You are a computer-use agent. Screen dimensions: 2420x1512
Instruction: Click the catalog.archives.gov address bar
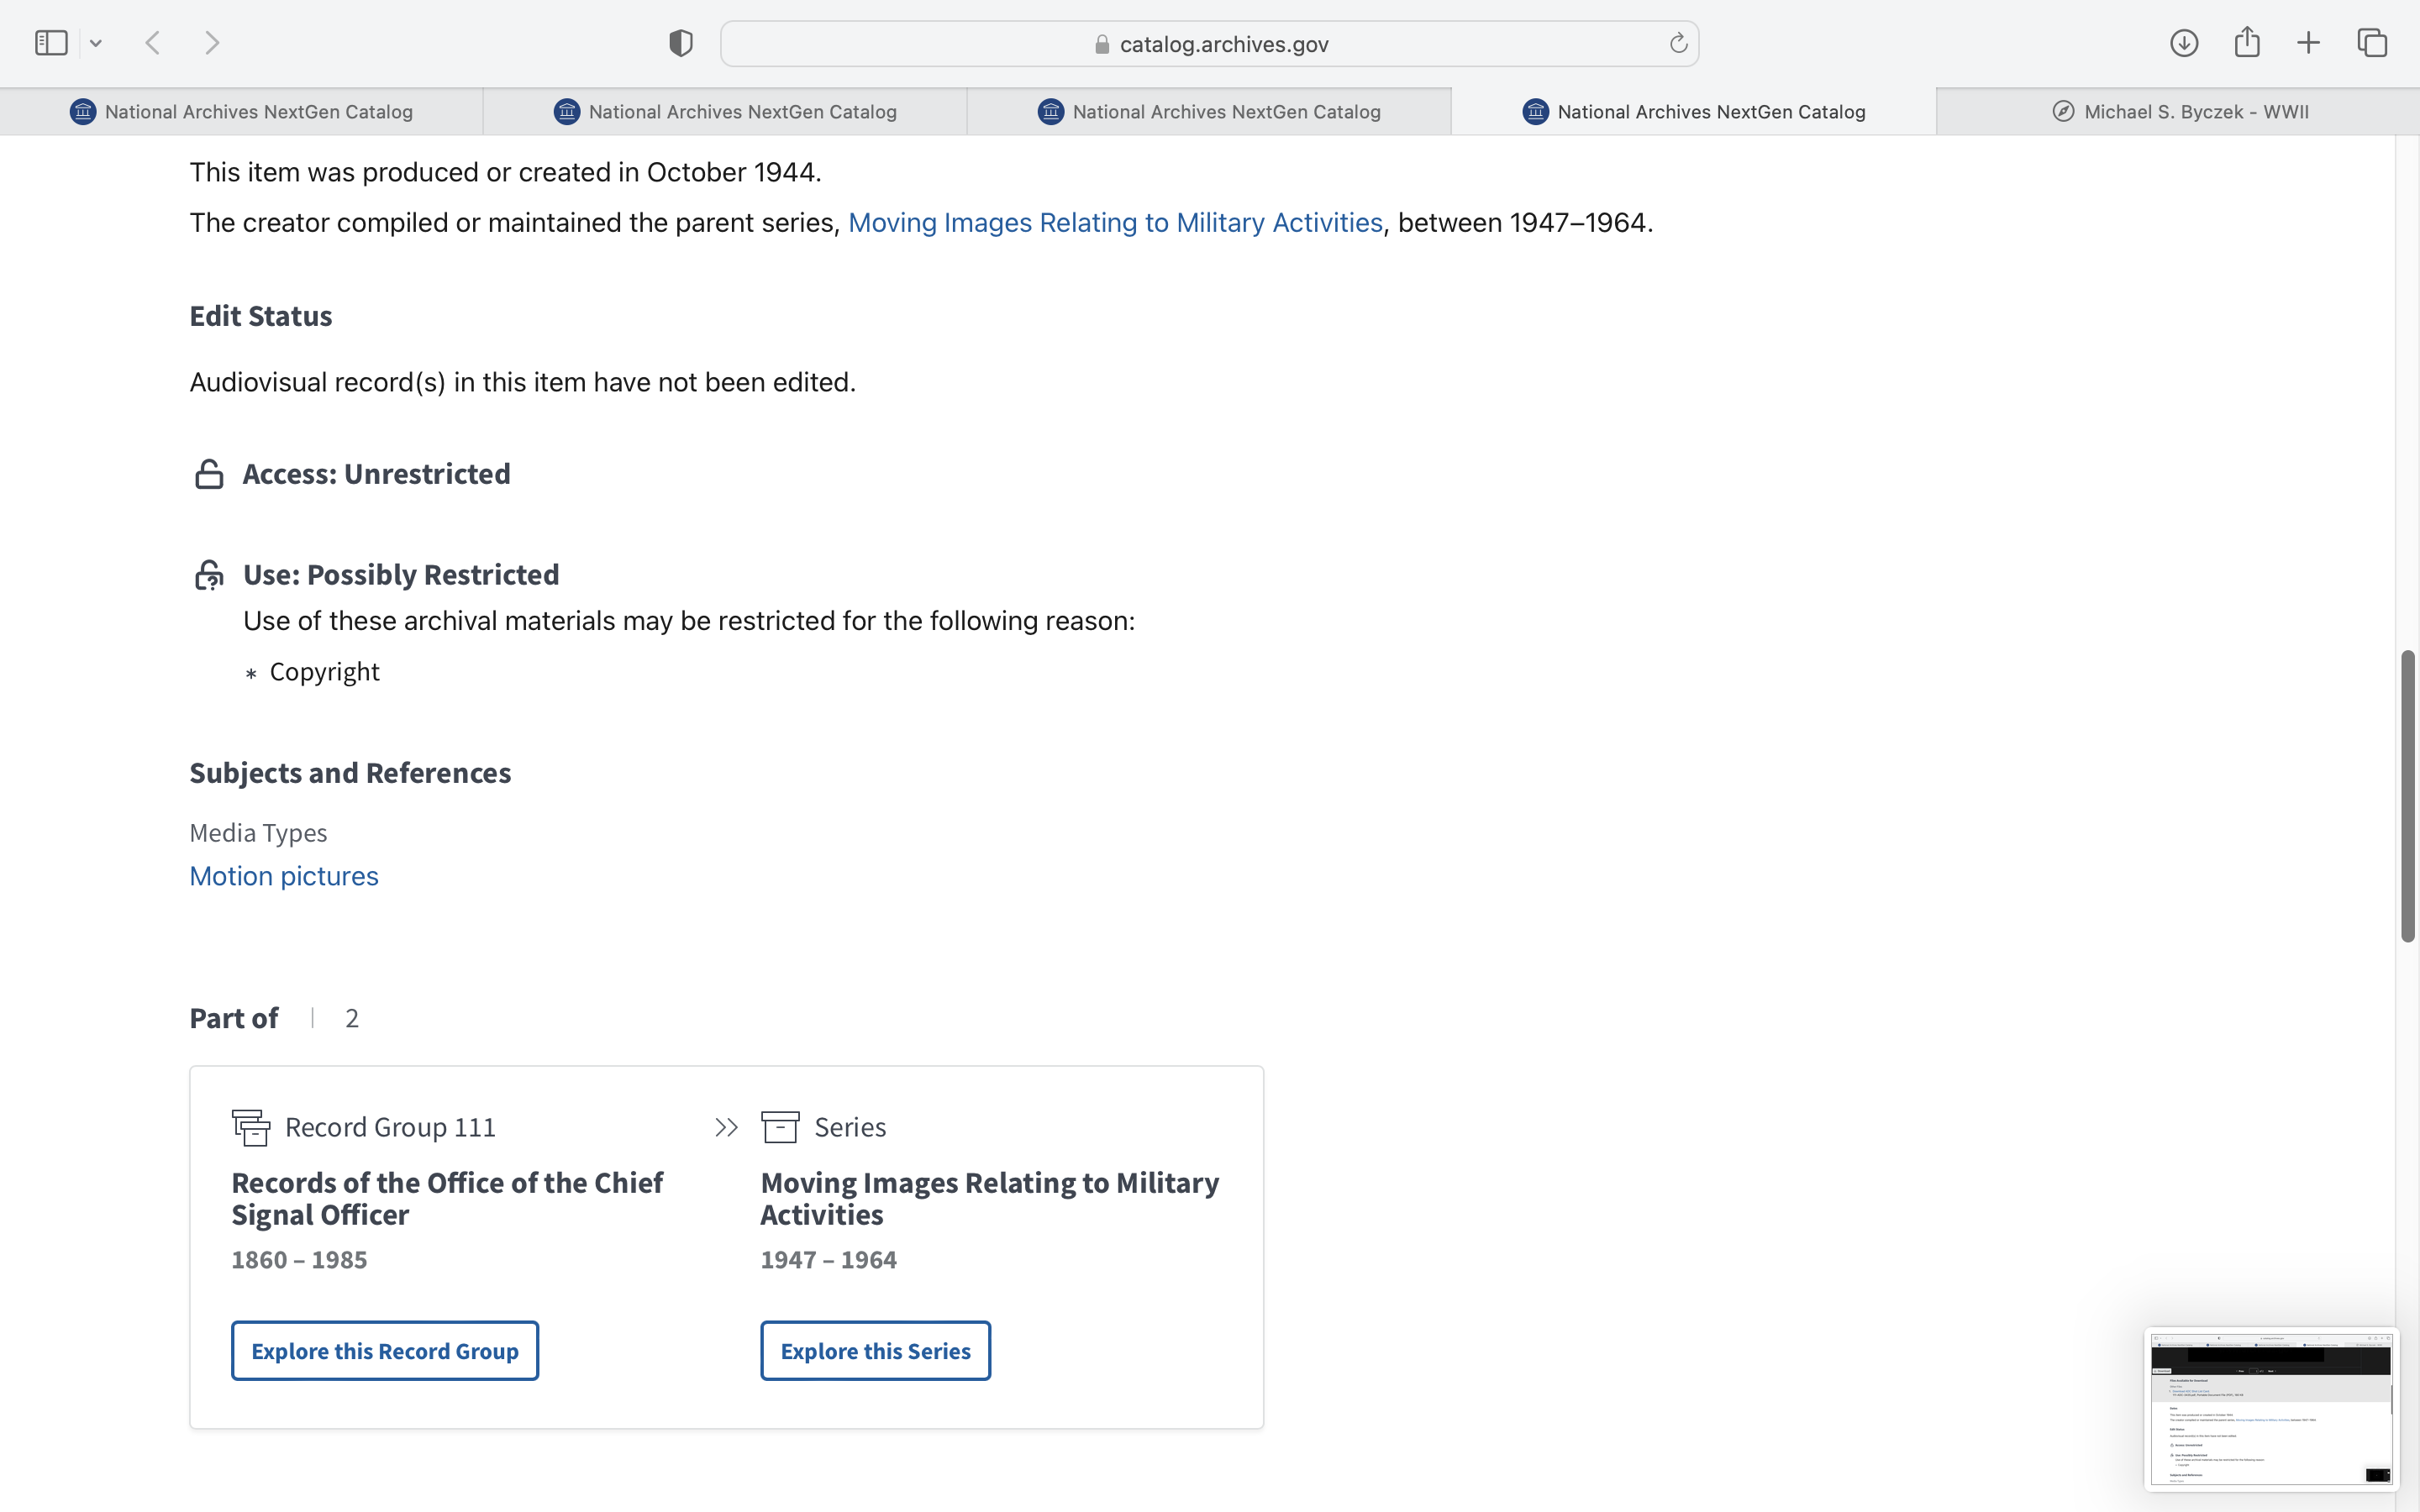(x=1210, y=44)
